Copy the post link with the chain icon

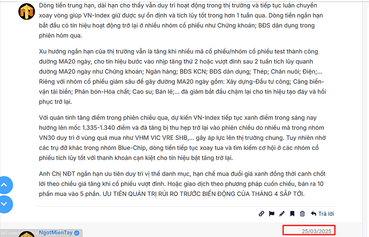261,214
